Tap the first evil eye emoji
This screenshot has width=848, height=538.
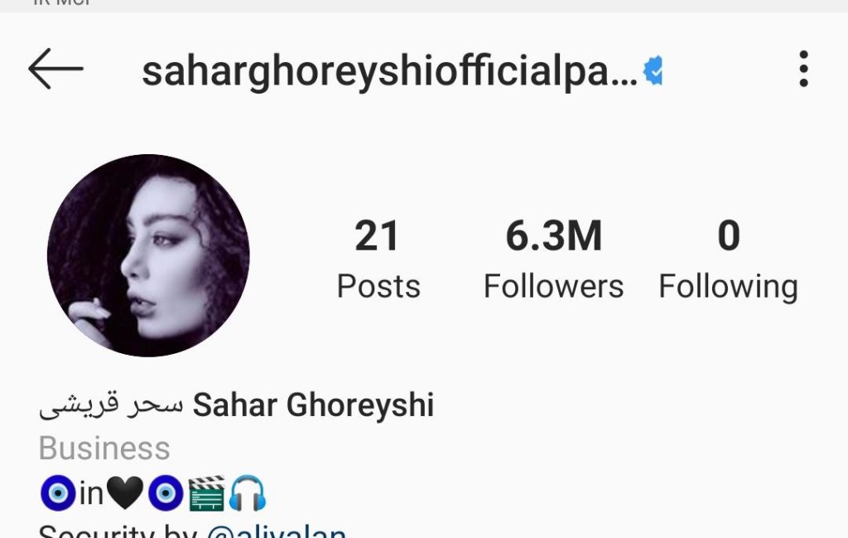pyautogui.click(x=58, y=493)
